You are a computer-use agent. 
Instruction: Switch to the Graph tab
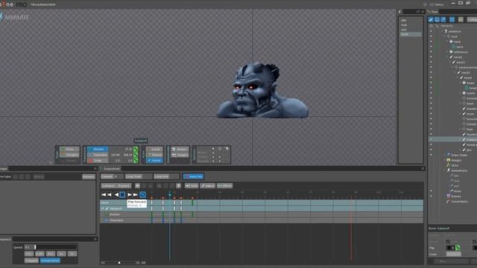[x=4, y=169]
